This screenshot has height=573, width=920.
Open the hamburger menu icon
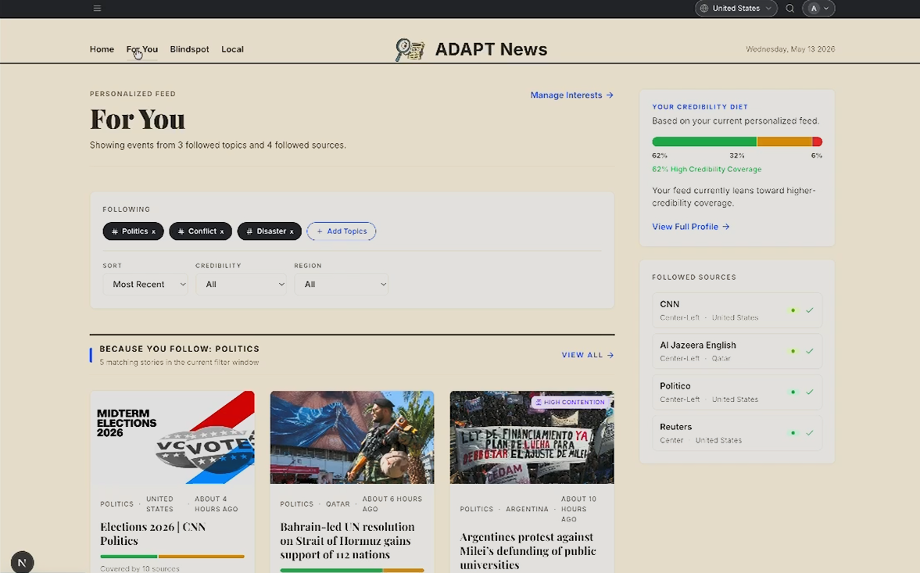pyautogui.click(x=98, y=9)
